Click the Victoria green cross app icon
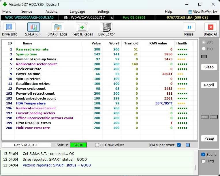 tap(5, 4)
